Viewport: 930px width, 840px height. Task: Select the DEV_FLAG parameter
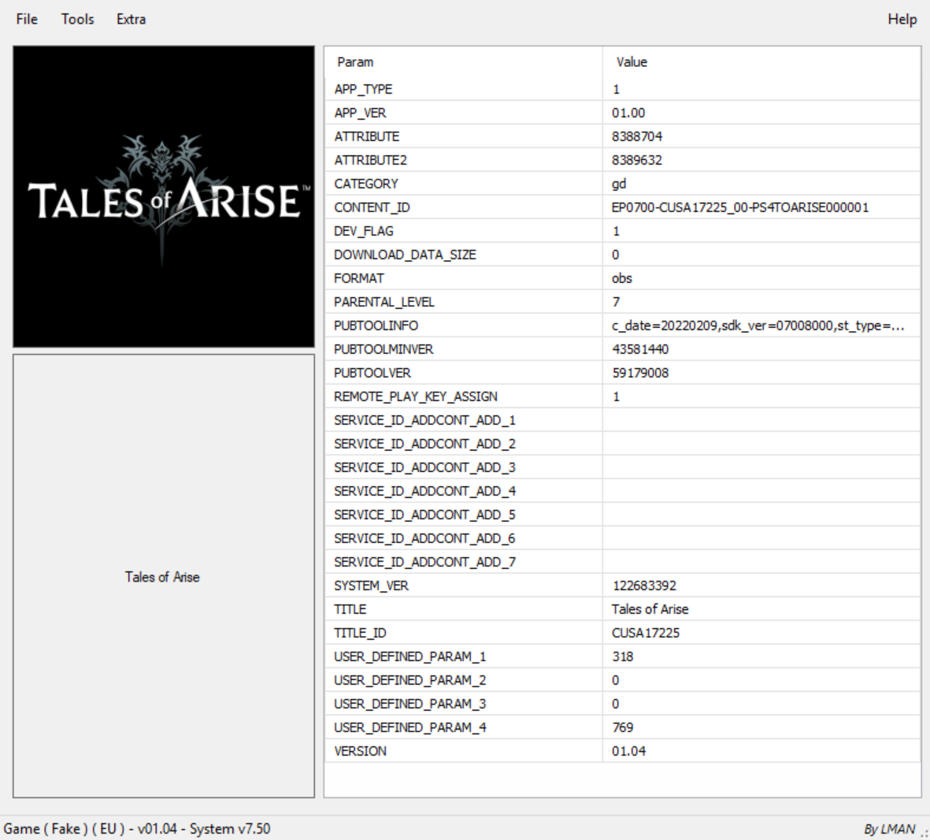363,231
